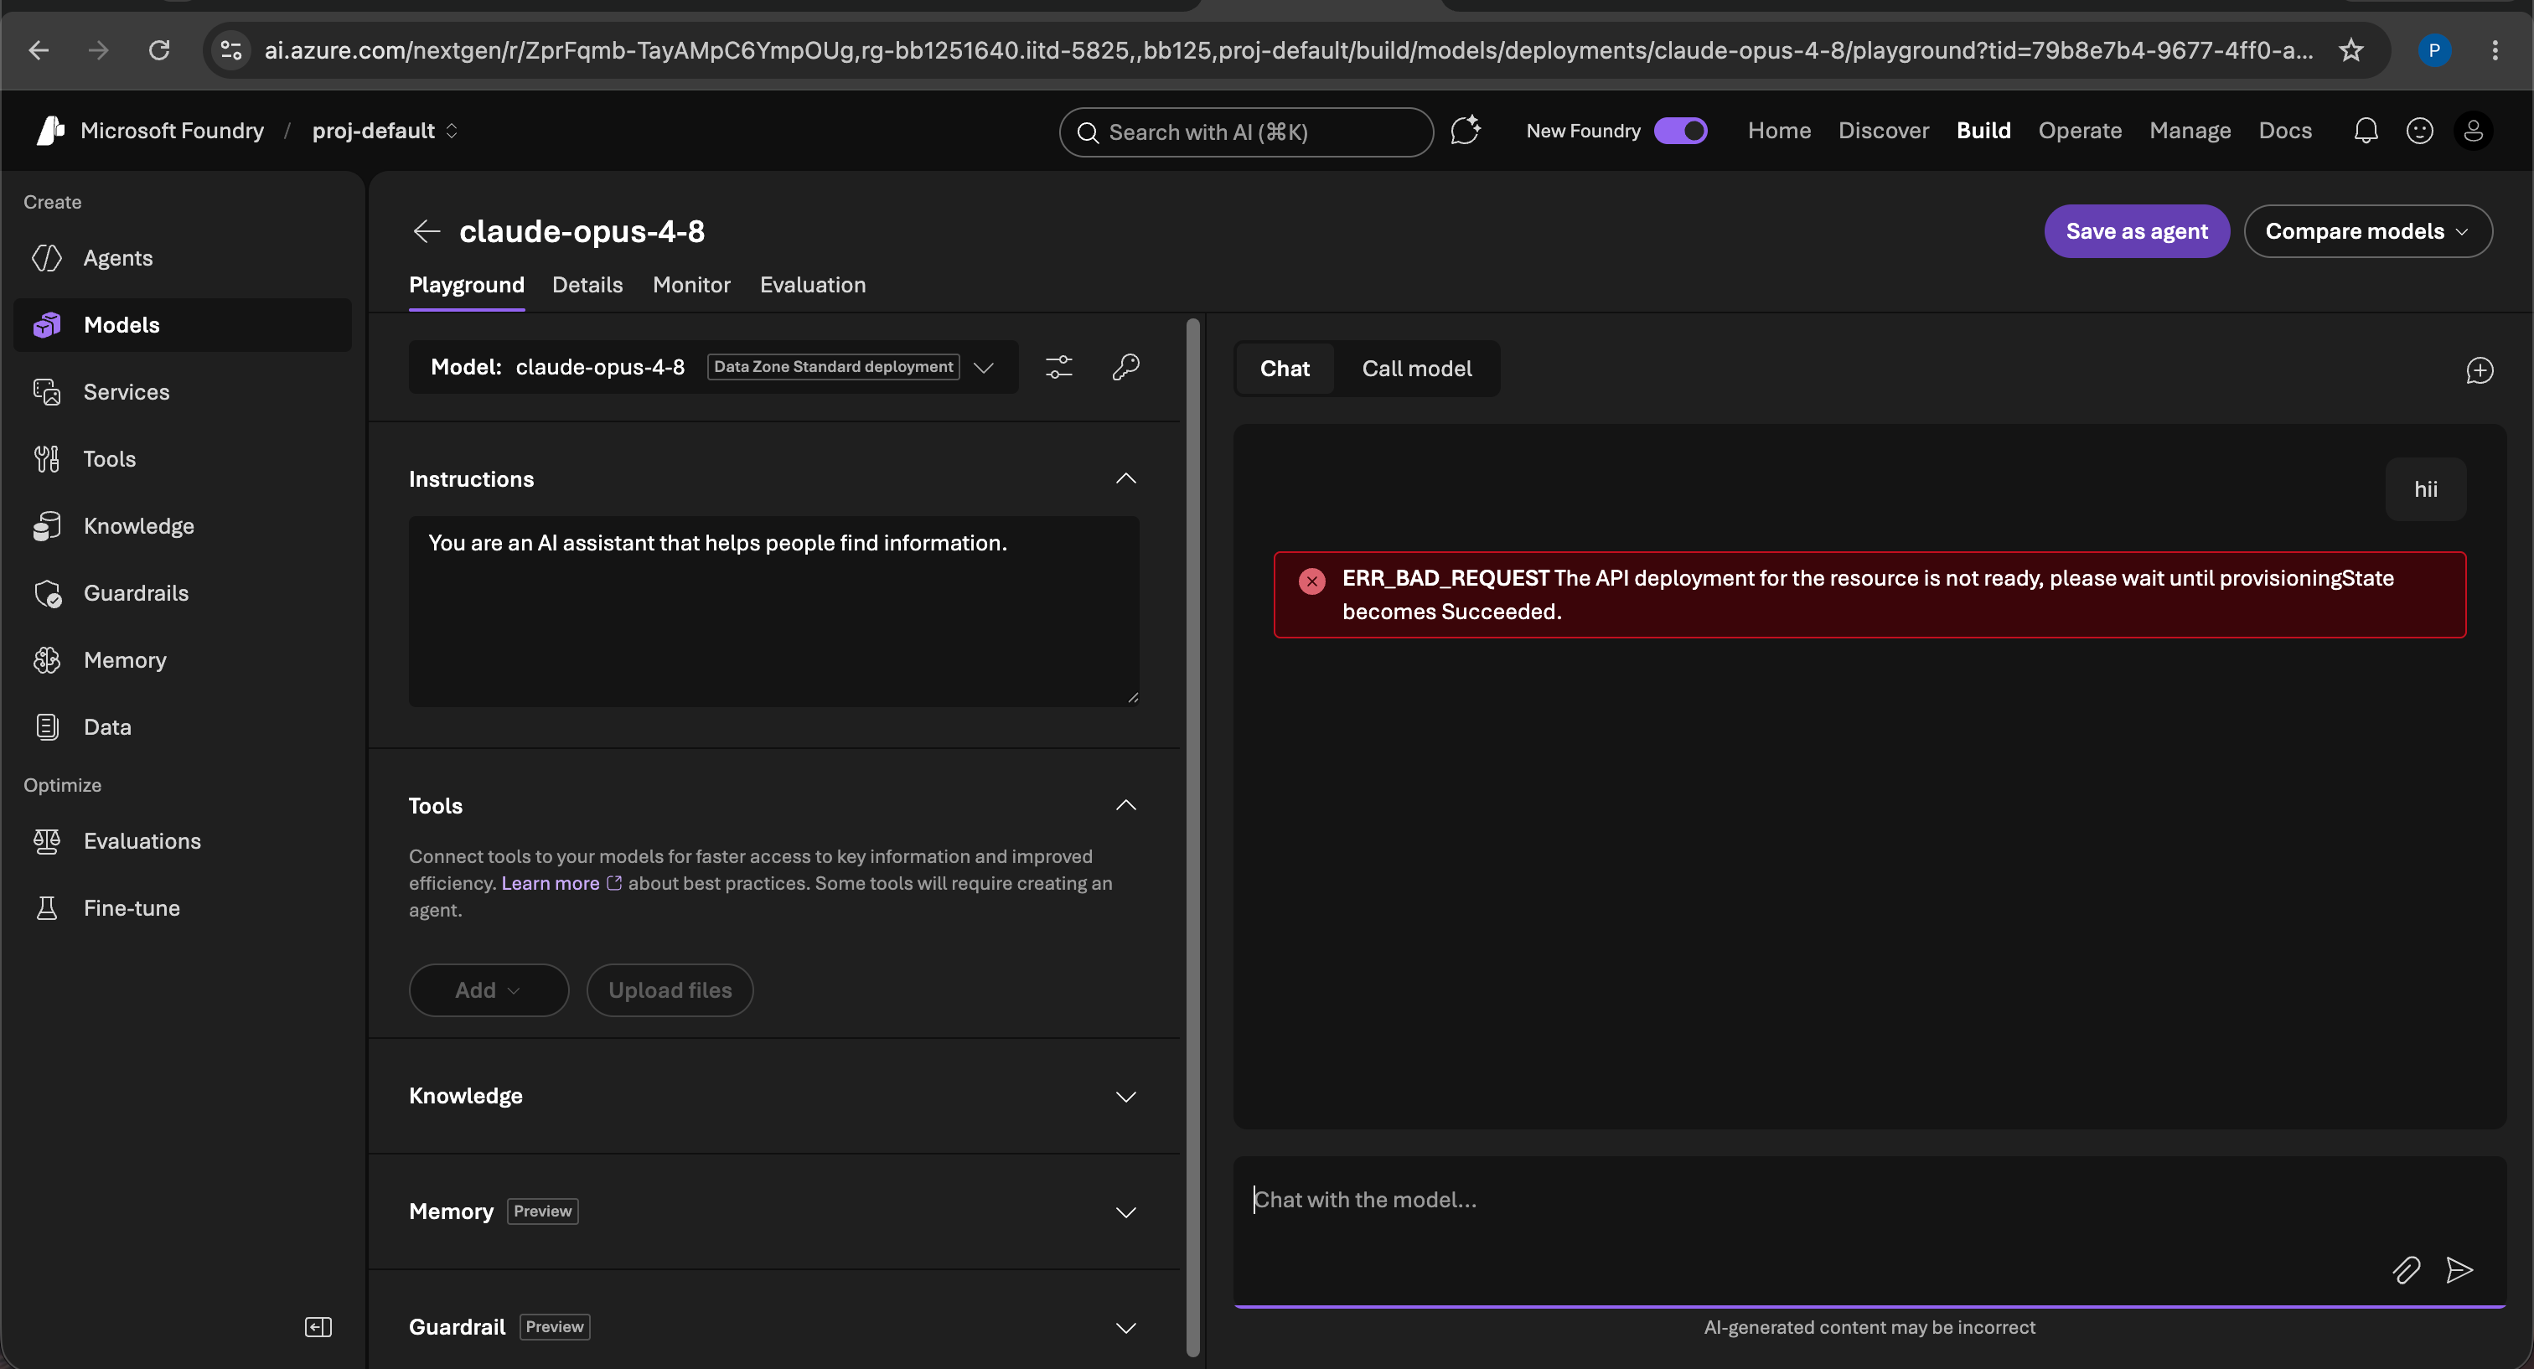Expand the Guardrail Preview section
2534x1369 pixels.
[1125, 1328]
